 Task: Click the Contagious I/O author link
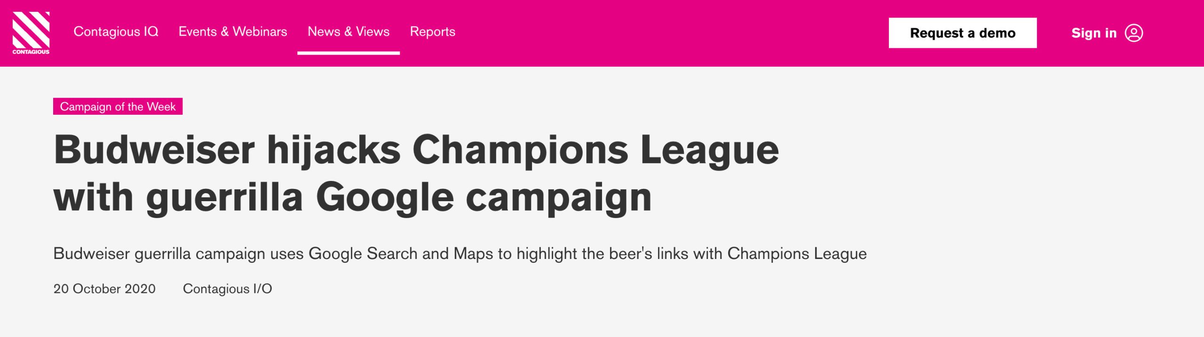point(227,289)
